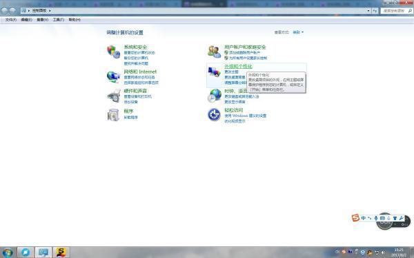The image size is (414, 258).
Task: Click 查找并解决问题 link
Action: [x=136, y=63]
